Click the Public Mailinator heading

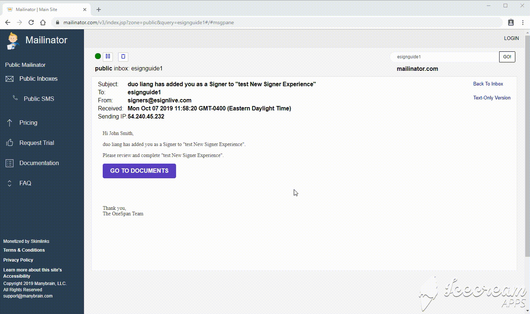pos(25,65)
